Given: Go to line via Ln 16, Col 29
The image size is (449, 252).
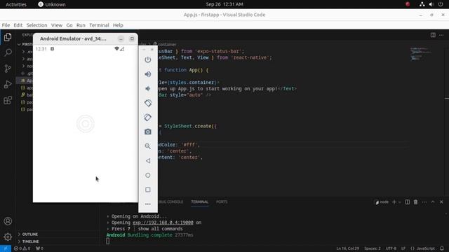Looking at the screenshot, I should [x=348, y=248].
